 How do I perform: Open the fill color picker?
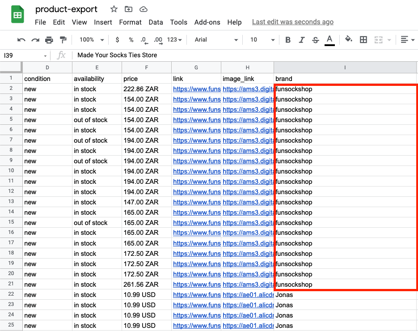(x=349, y=39)
